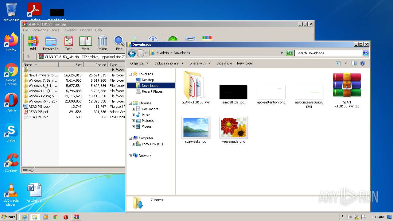Select starweeks.jpg thumbnail

pyautogui.click(x=196, y=130)
